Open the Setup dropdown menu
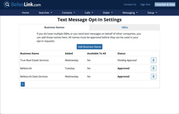179x114 pixels. (152, 13)
